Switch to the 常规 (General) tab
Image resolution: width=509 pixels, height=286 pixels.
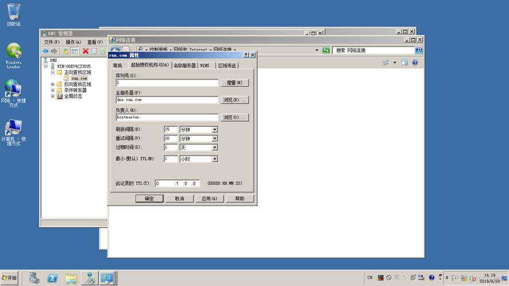(117, 66)
